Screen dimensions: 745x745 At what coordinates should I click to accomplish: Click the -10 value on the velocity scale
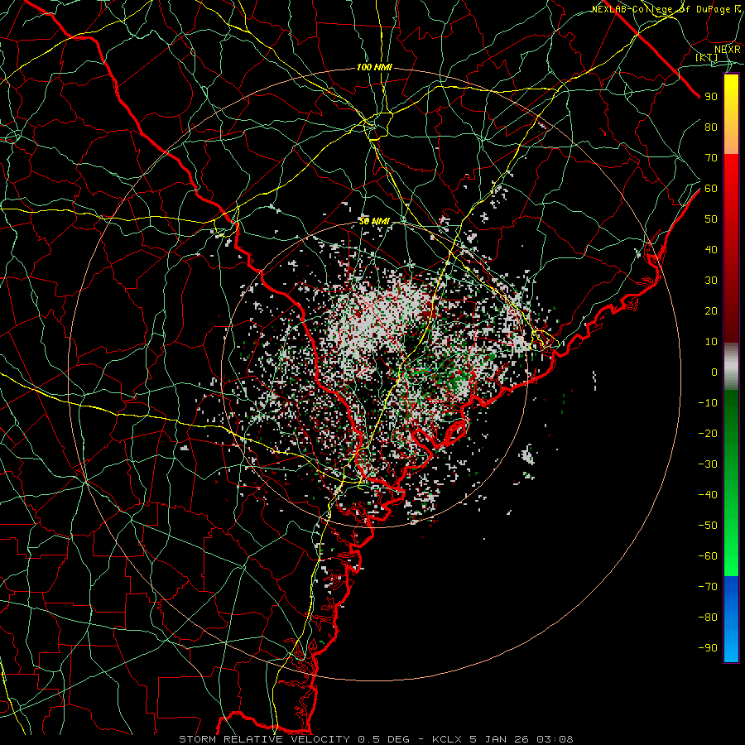(708, 403)
